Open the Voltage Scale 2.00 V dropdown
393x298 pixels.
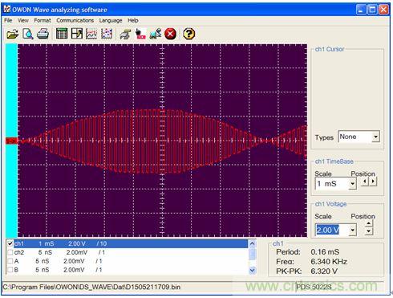(353, 230)
